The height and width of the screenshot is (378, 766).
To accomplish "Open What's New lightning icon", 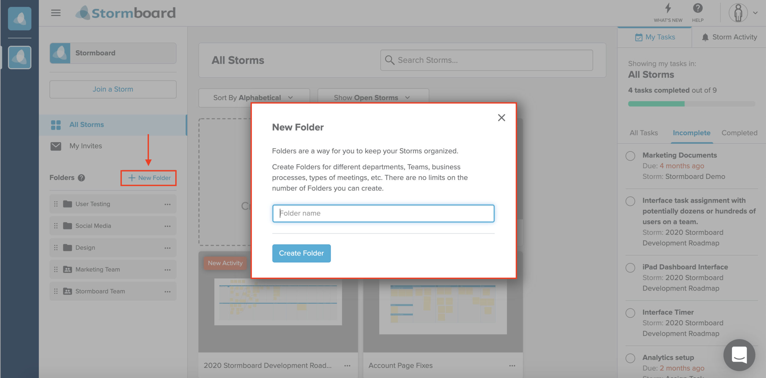I will [x=668, y=8].
